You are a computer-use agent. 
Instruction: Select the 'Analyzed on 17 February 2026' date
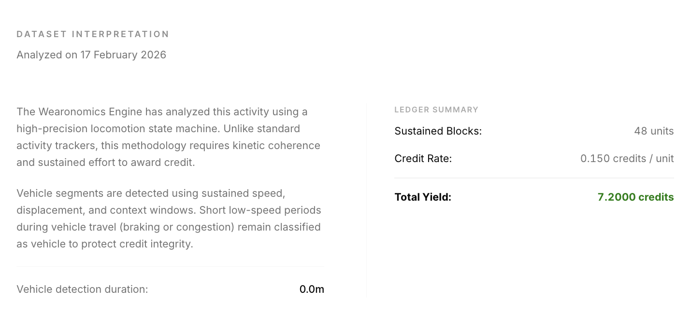click(x=91, y=55)
